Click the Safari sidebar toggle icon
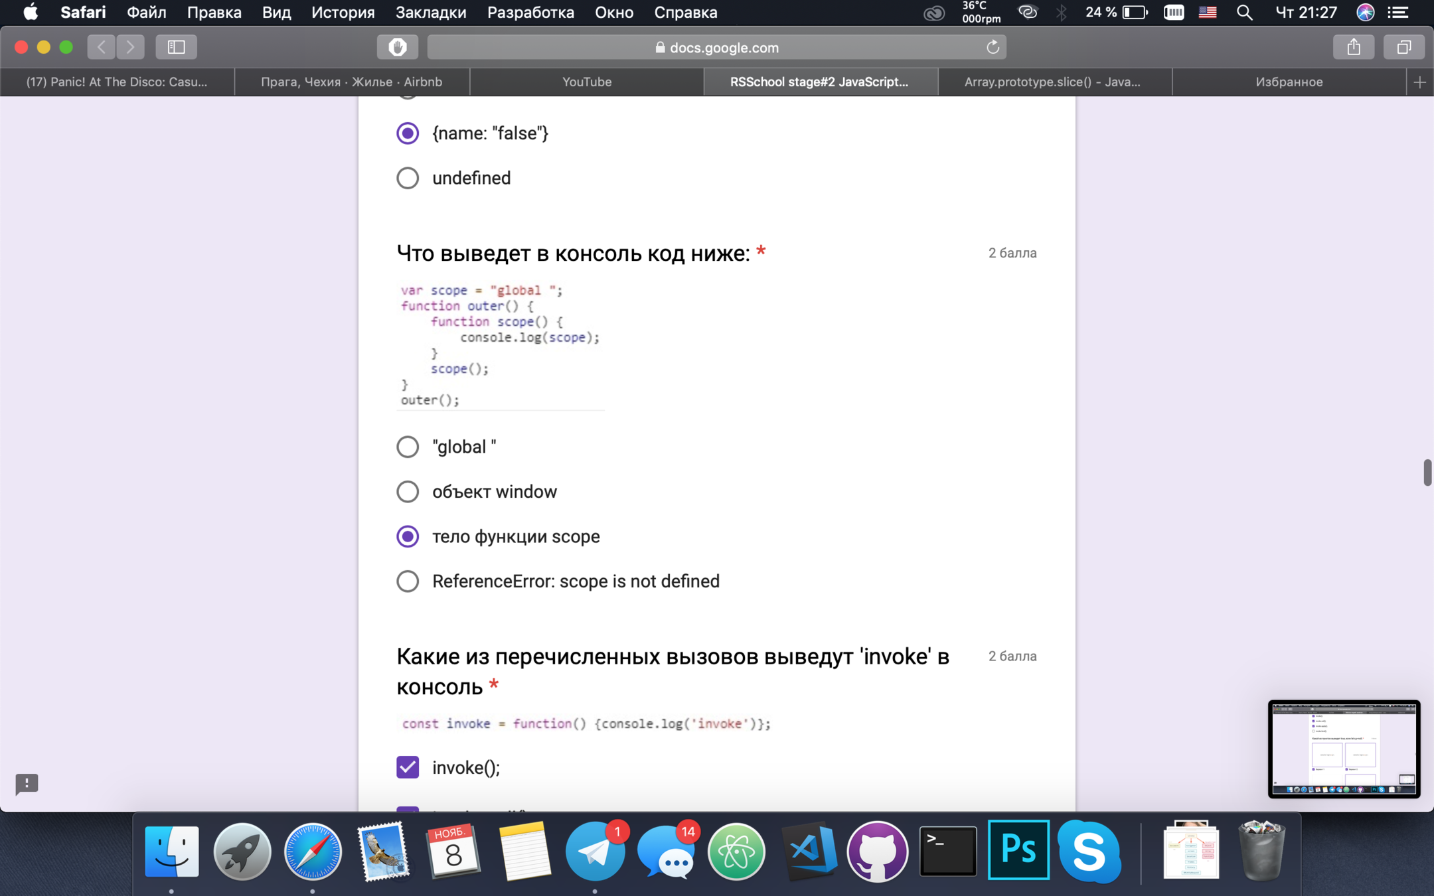 pos(176,47)
